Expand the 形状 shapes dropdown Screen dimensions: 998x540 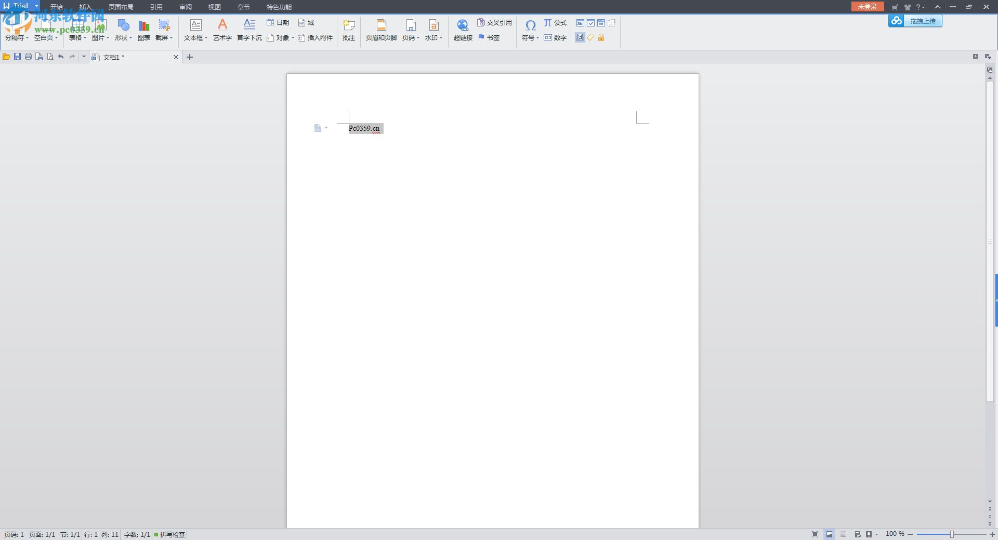123,37
